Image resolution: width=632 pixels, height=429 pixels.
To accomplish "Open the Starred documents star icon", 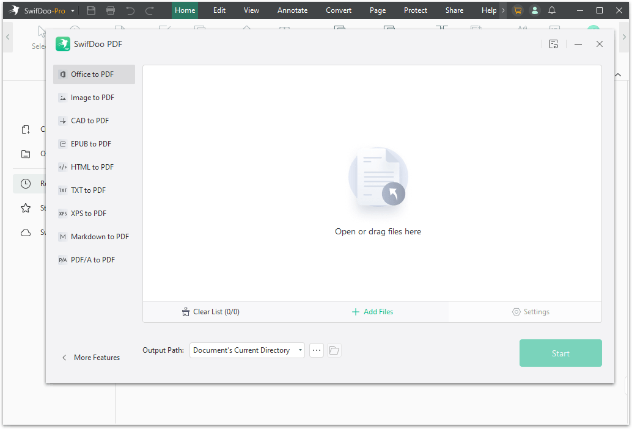I will (x=26, y=207).
